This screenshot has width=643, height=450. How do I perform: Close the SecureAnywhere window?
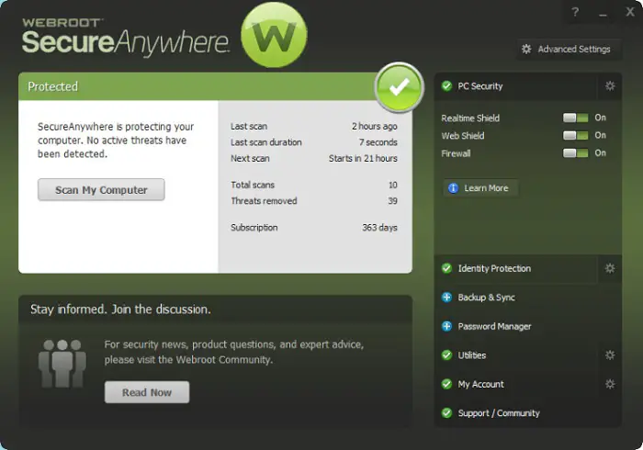tap(630, 12)
